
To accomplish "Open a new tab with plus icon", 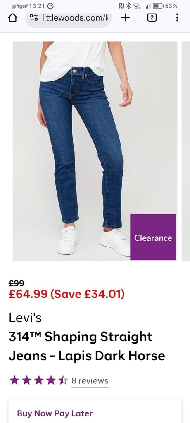I will pyautogui.click(x=126, y=18).
